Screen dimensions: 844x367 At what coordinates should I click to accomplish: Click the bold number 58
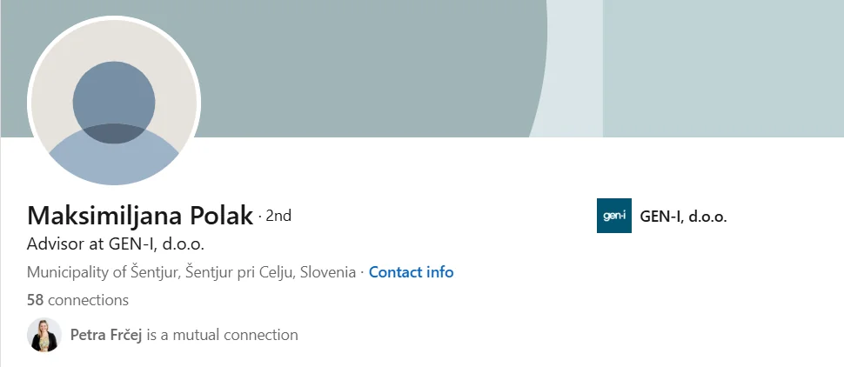[x=35, y=300]
